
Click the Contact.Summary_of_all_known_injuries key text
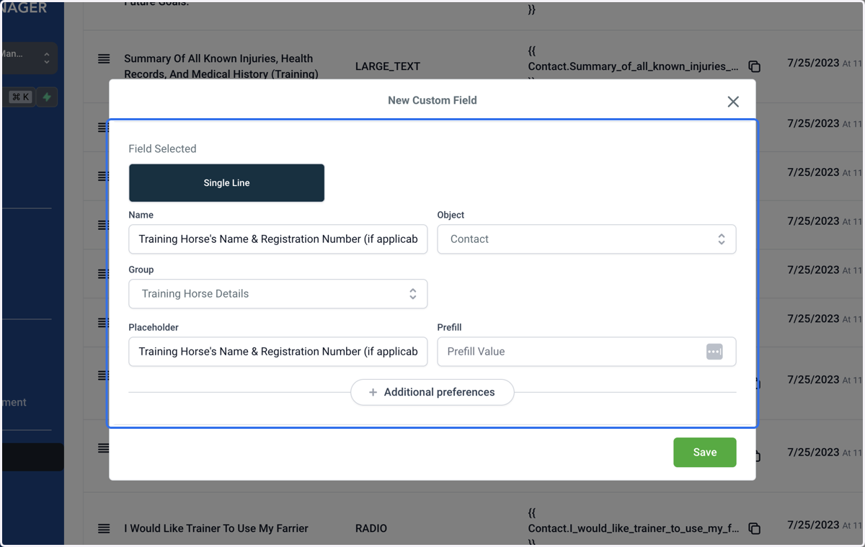click(x=633, y=66)
